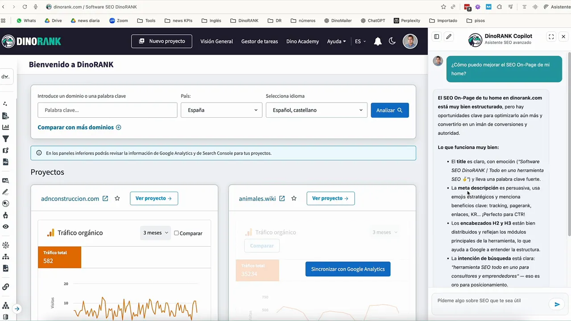Enable the Comparar checkbox
571x321 pixels.
tap(176, 233)
